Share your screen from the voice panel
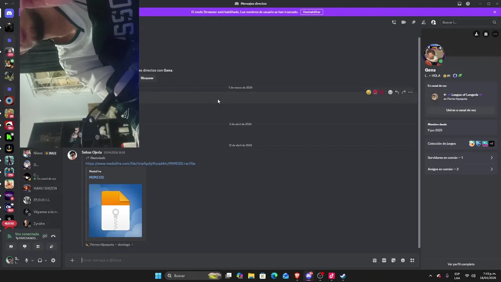Image resolution: width=501 pixels, height=282 pixels. [x=25, y=247]
